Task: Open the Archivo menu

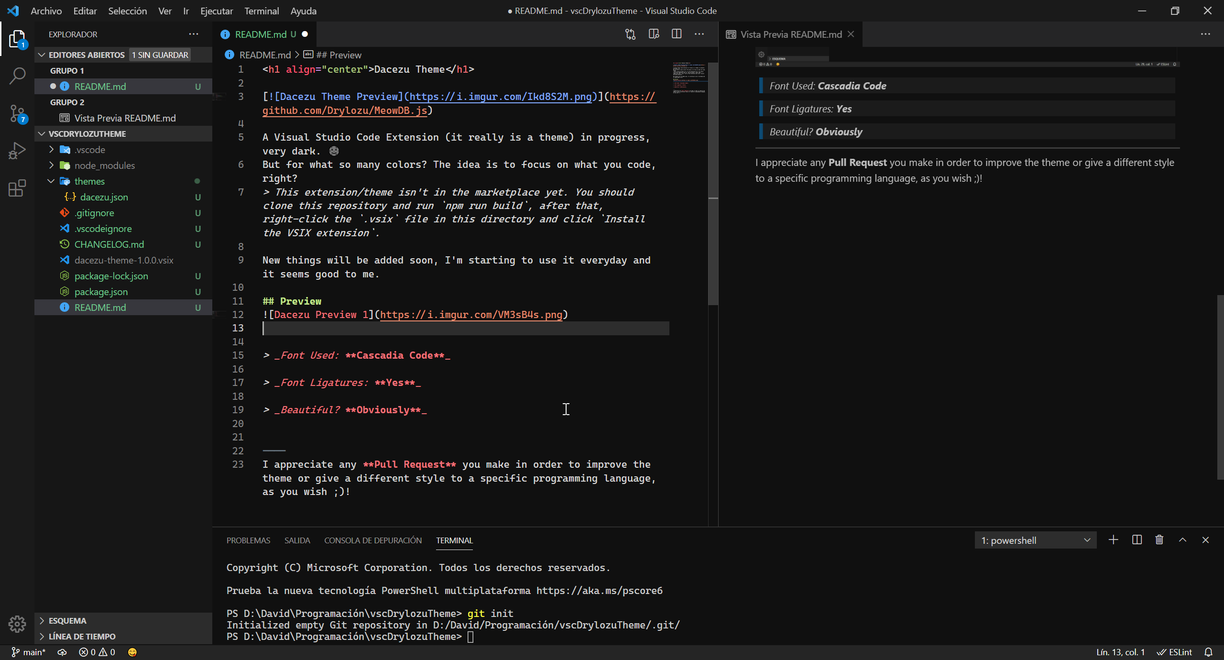Action: (46, 11)
